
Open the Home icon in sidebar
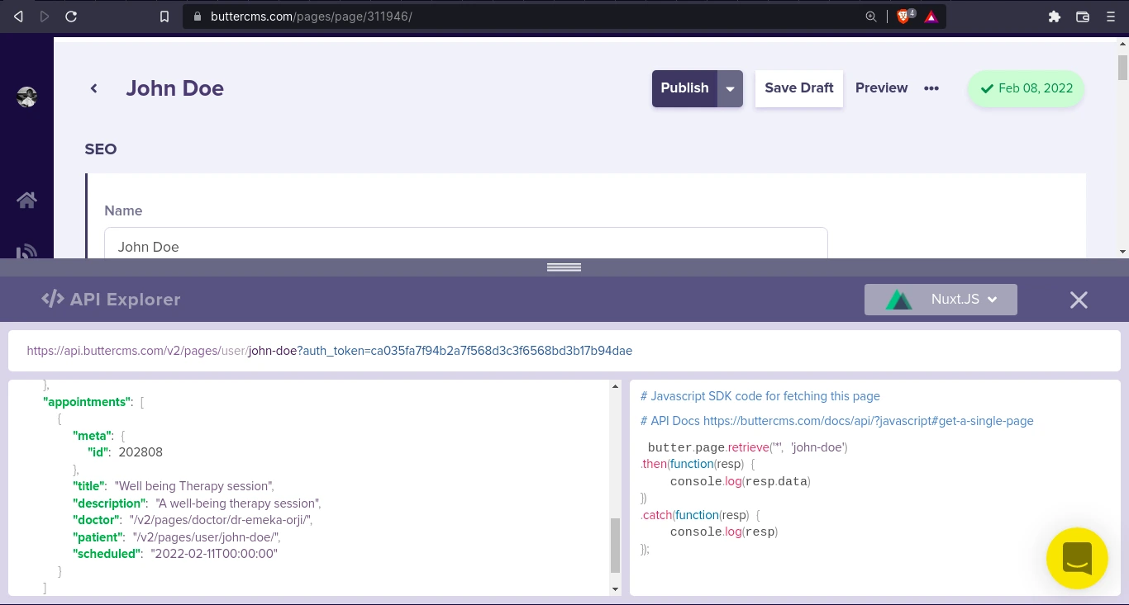[26, 200]
